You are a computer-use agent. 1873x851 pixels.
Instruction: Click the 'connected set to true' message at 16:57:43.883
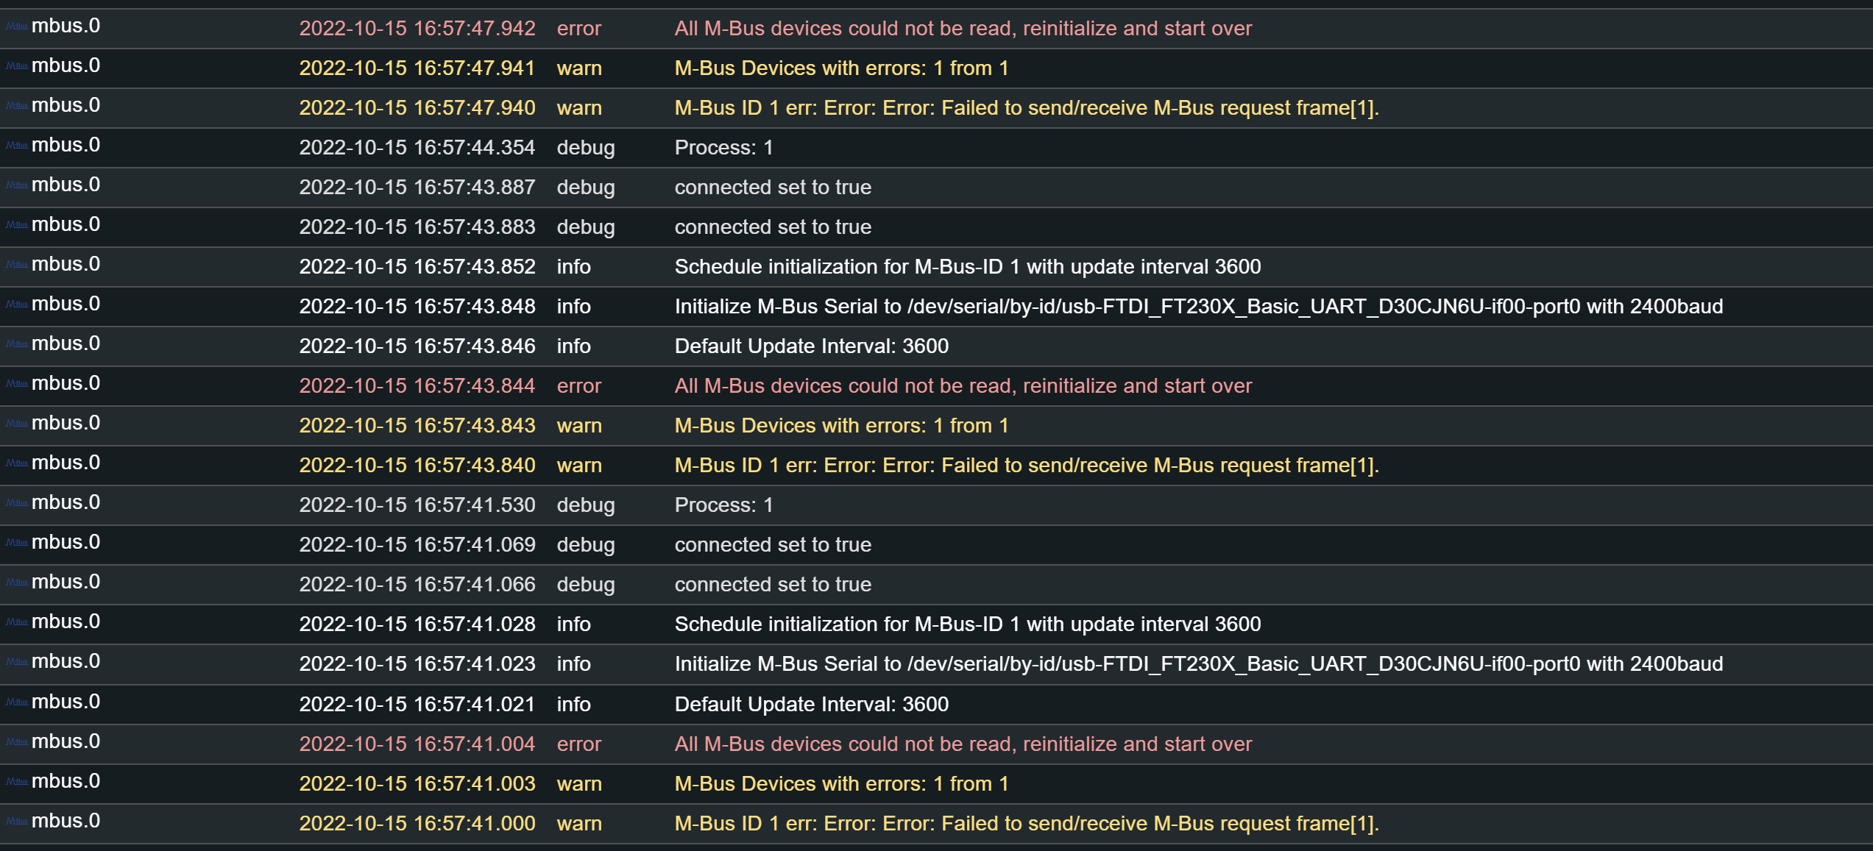(773, 227)
